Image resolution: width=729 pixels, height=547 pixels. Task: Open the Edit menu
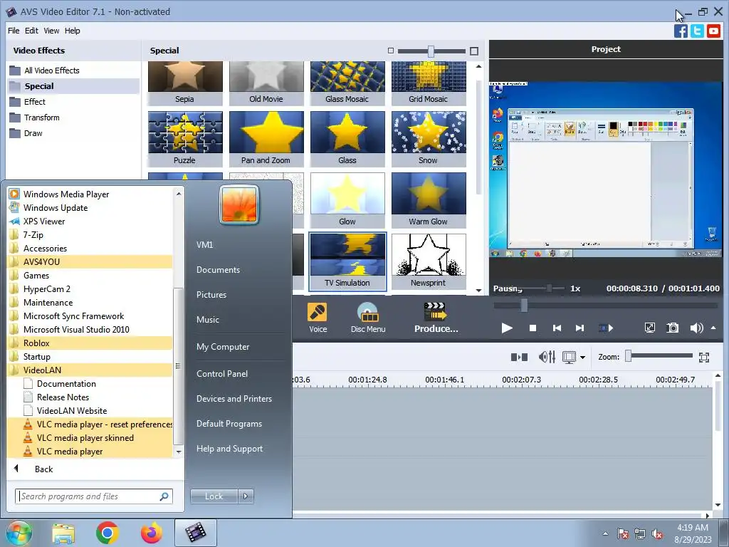tap(31, 31)
